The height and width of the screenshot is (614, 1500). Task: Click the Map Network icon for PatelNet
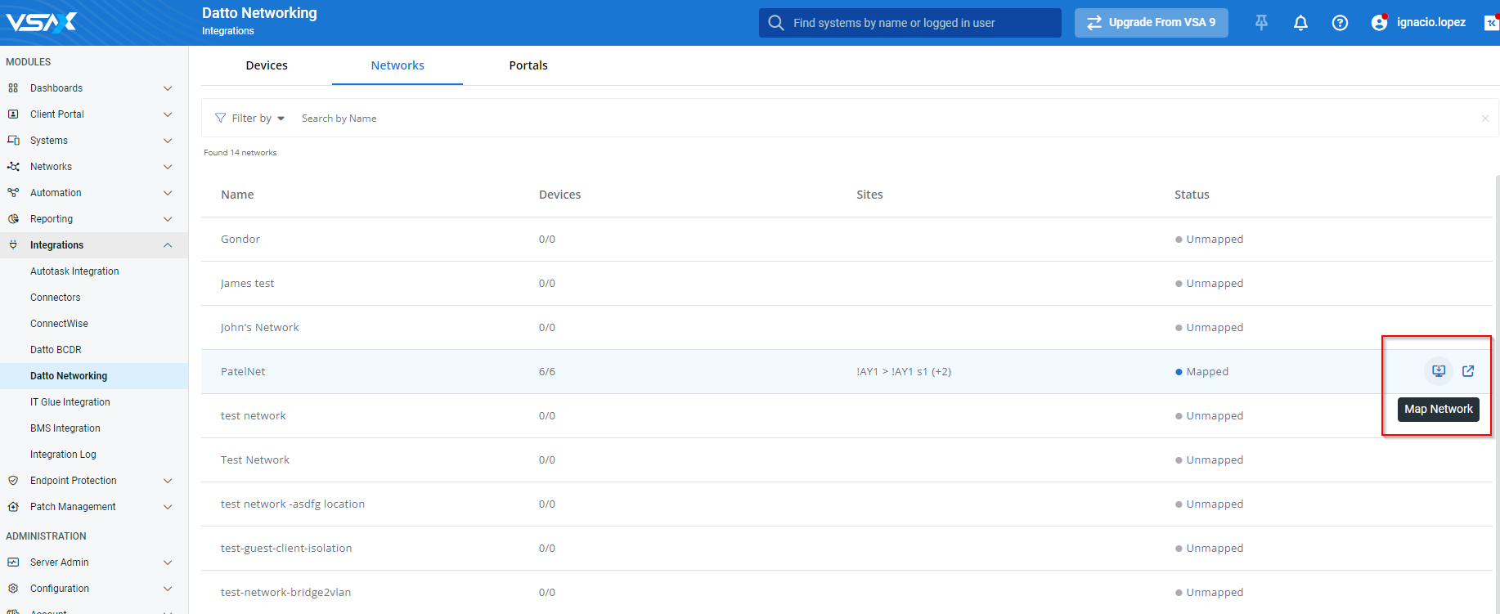[1439, 371]
